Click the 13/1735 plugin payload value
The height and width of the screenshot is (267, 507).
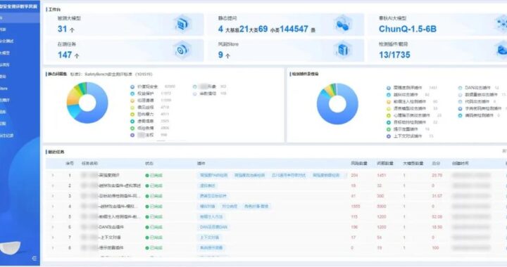[x=394, y=55]
